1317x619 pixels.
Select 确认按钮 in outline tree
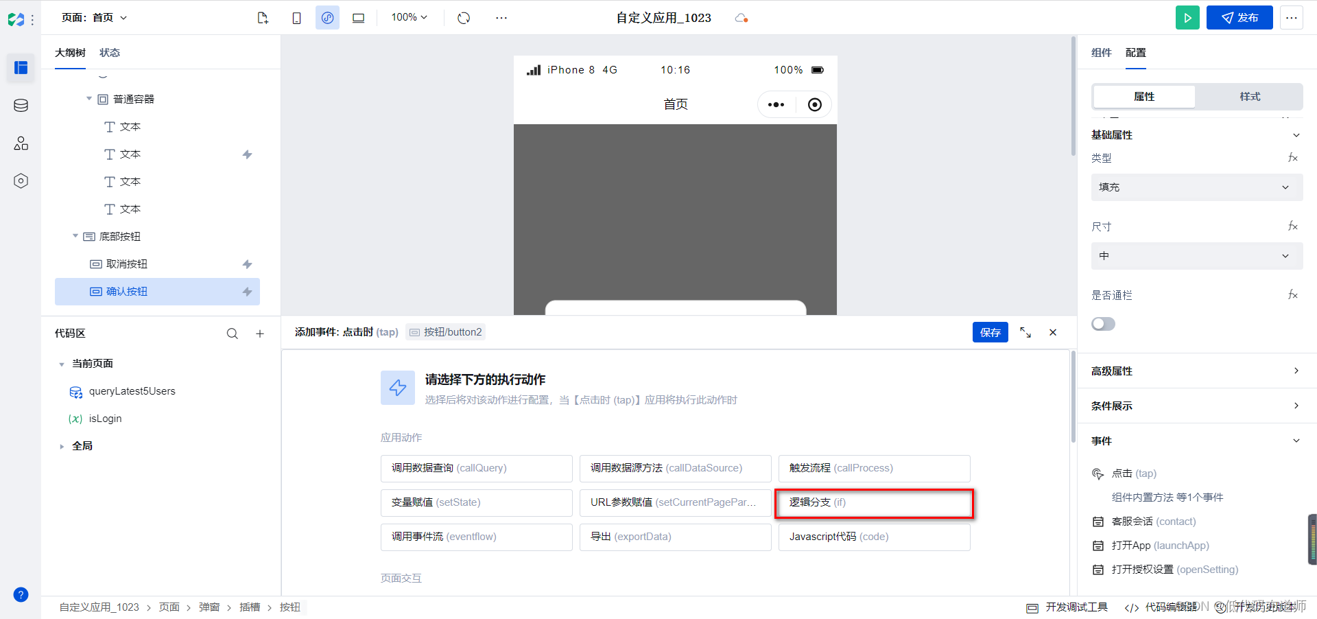(157, 292)
